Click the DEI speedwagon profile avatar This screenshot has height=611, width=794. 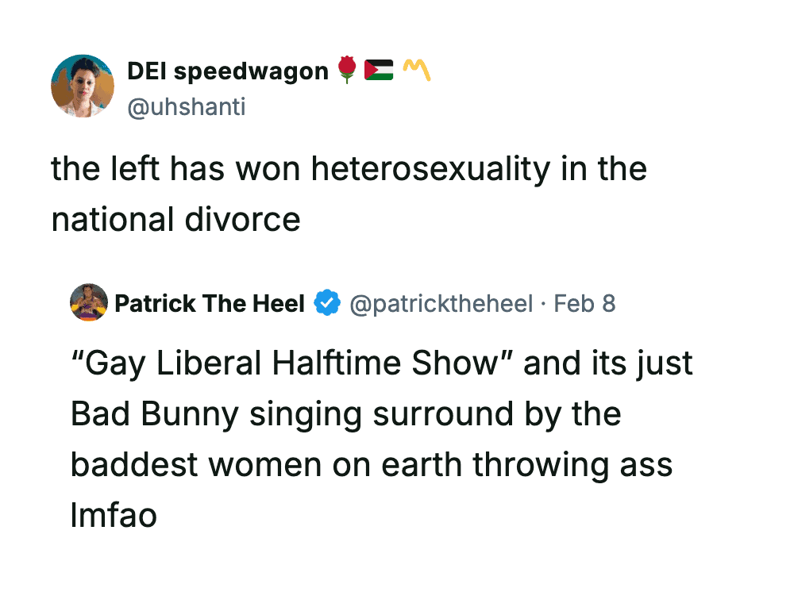(83, 86)
